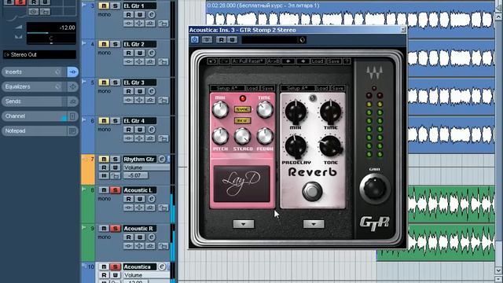Click Reverb pedal PREDELAY knob

296,147
